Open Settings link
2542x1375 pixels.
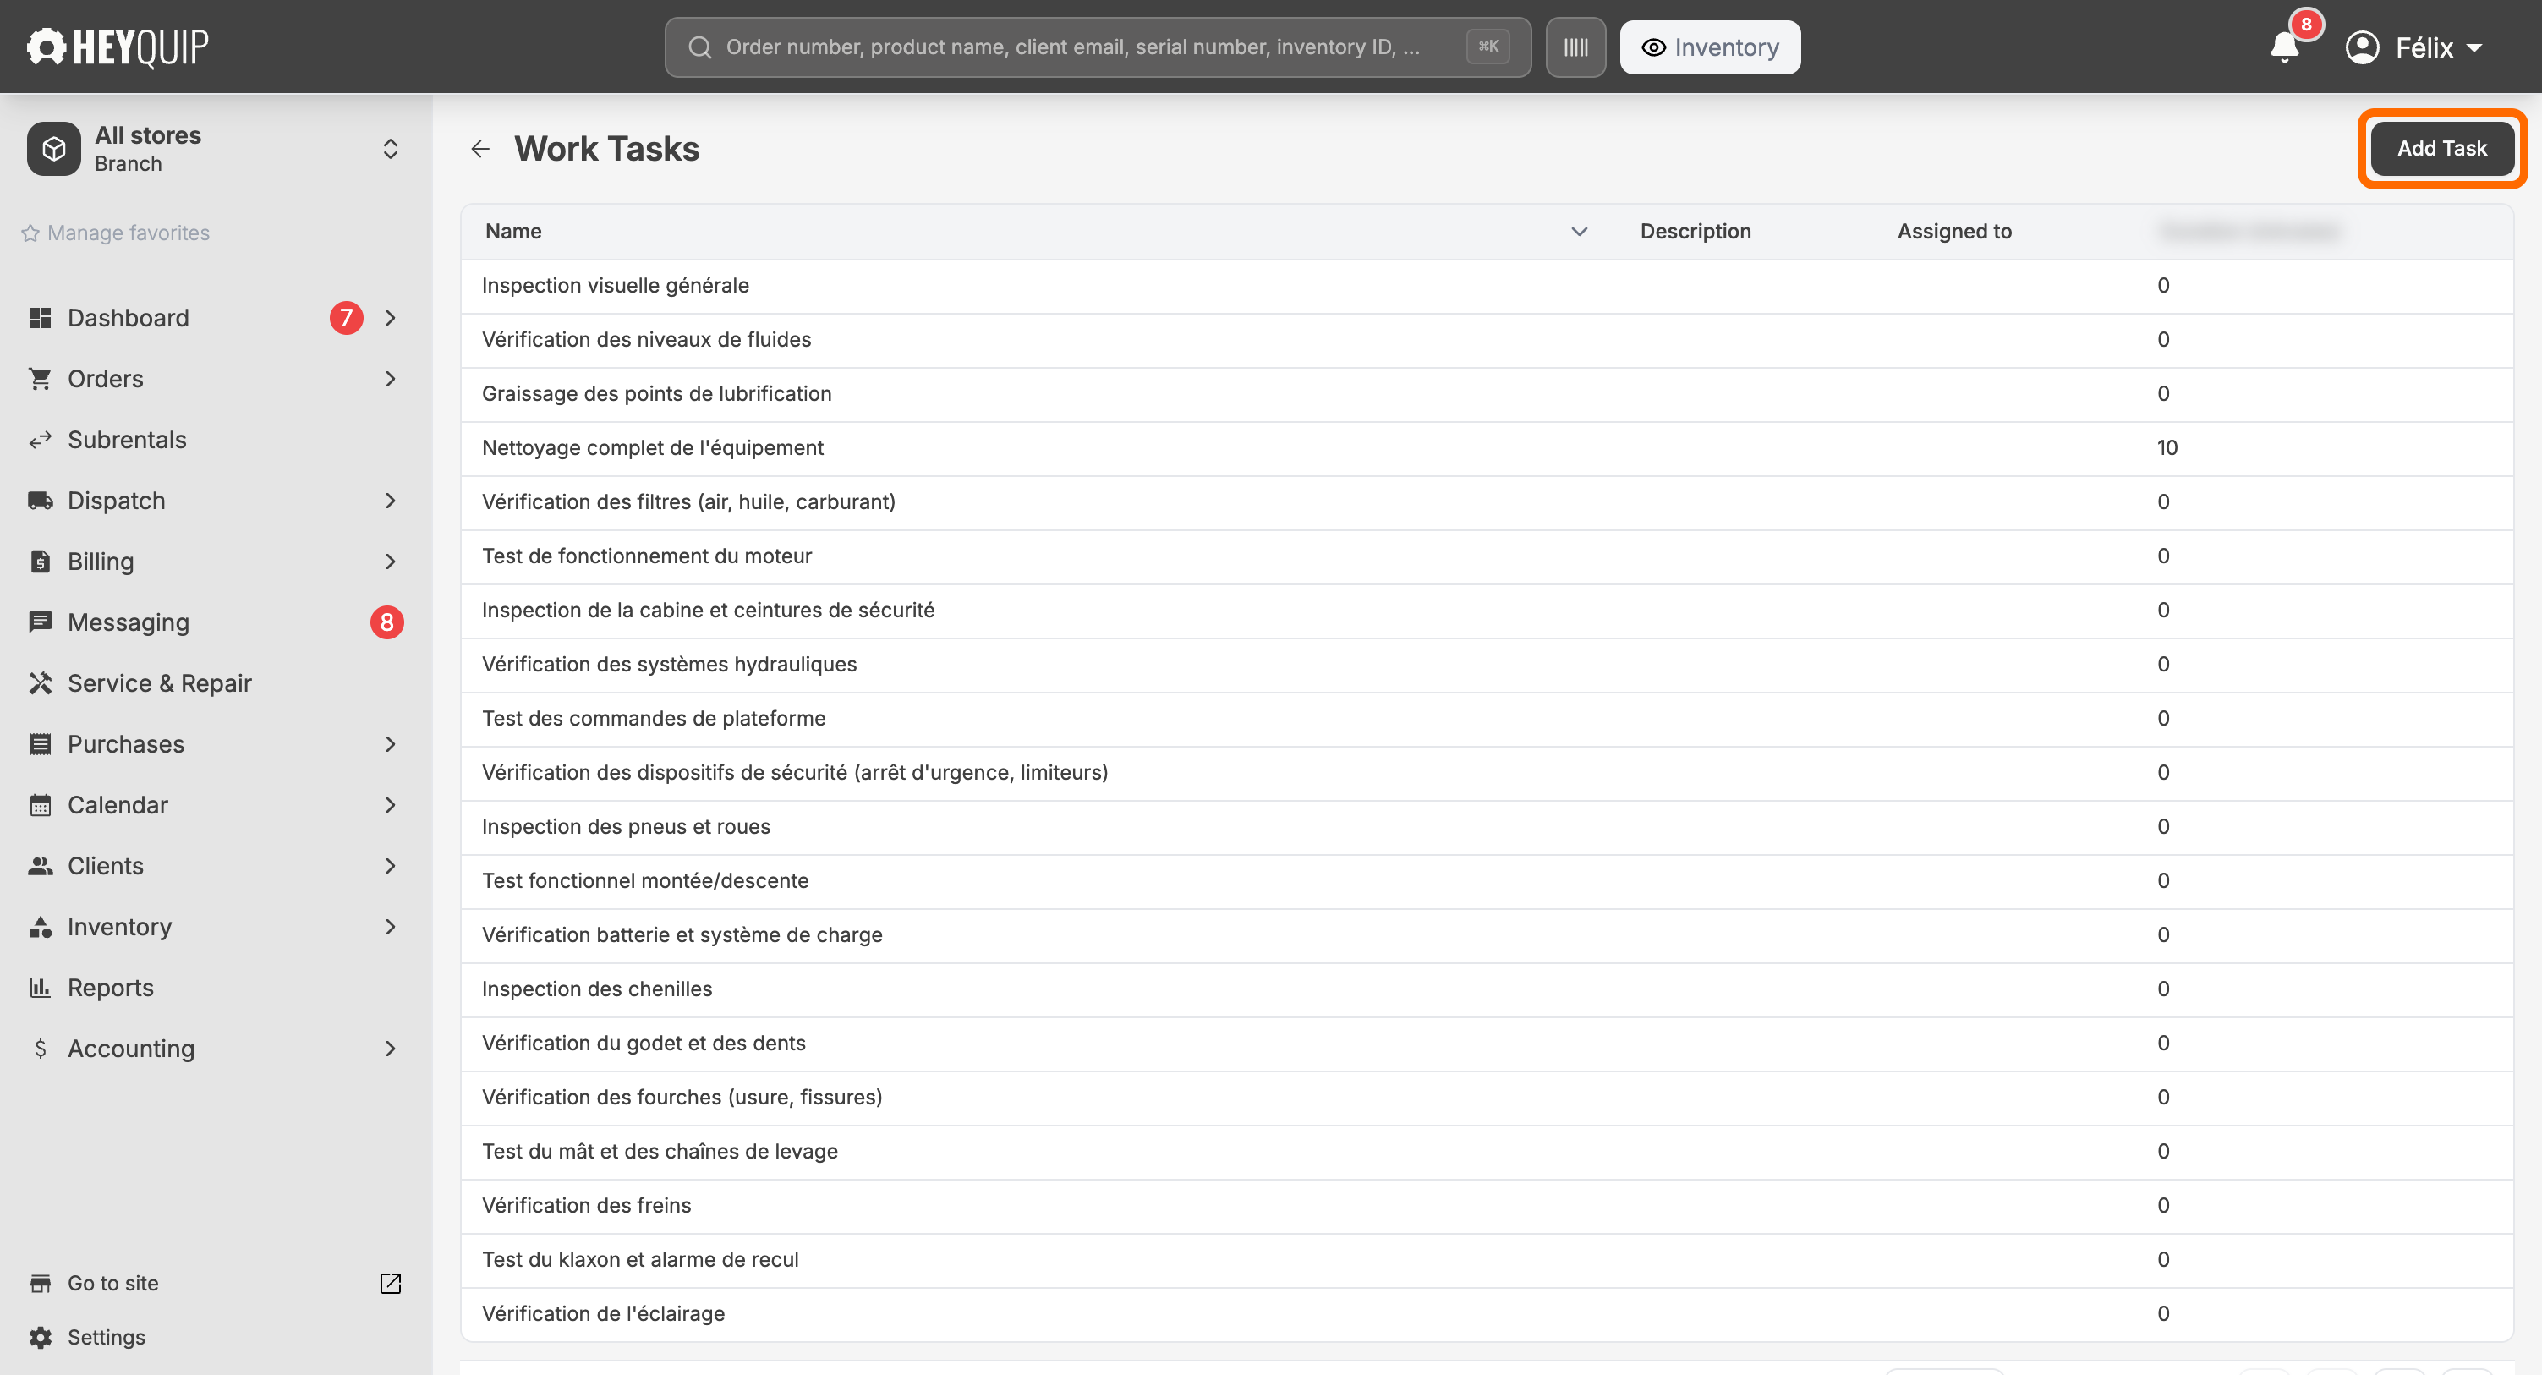[106, 1338]
